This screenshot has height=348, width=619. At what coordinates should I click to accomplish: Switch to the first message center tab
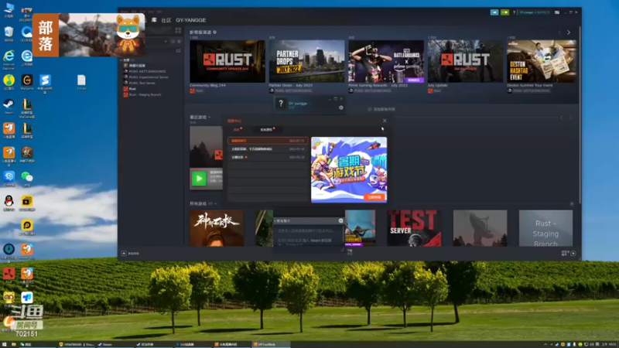pos(238,130)
